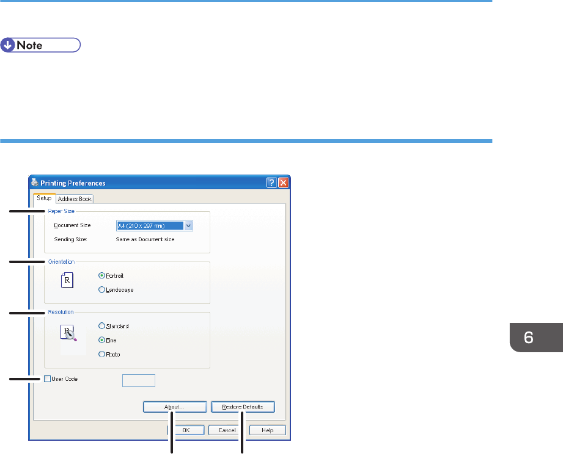
Task: Click the 'Orientation' group heading
Action: (x=61, y=262)
